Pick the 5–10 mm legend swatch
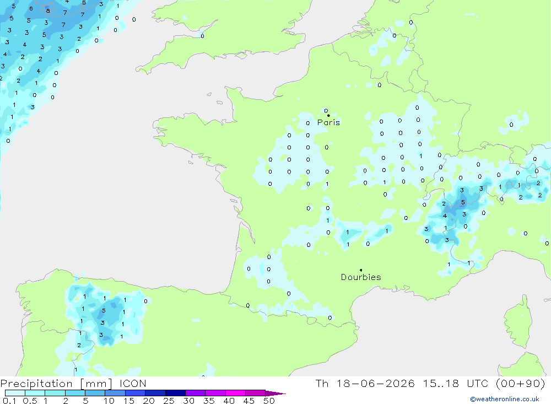Screen dimensions: 551x404 click(x=95, y=393)
